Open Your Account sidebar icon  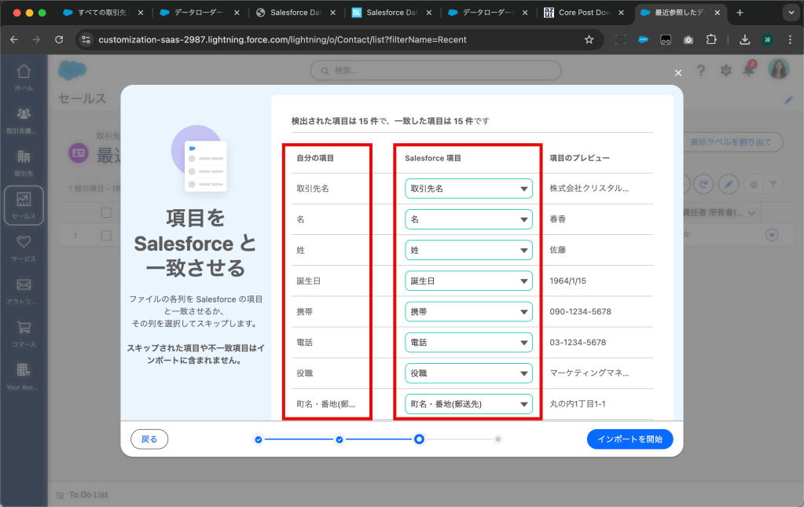point(24,377)
